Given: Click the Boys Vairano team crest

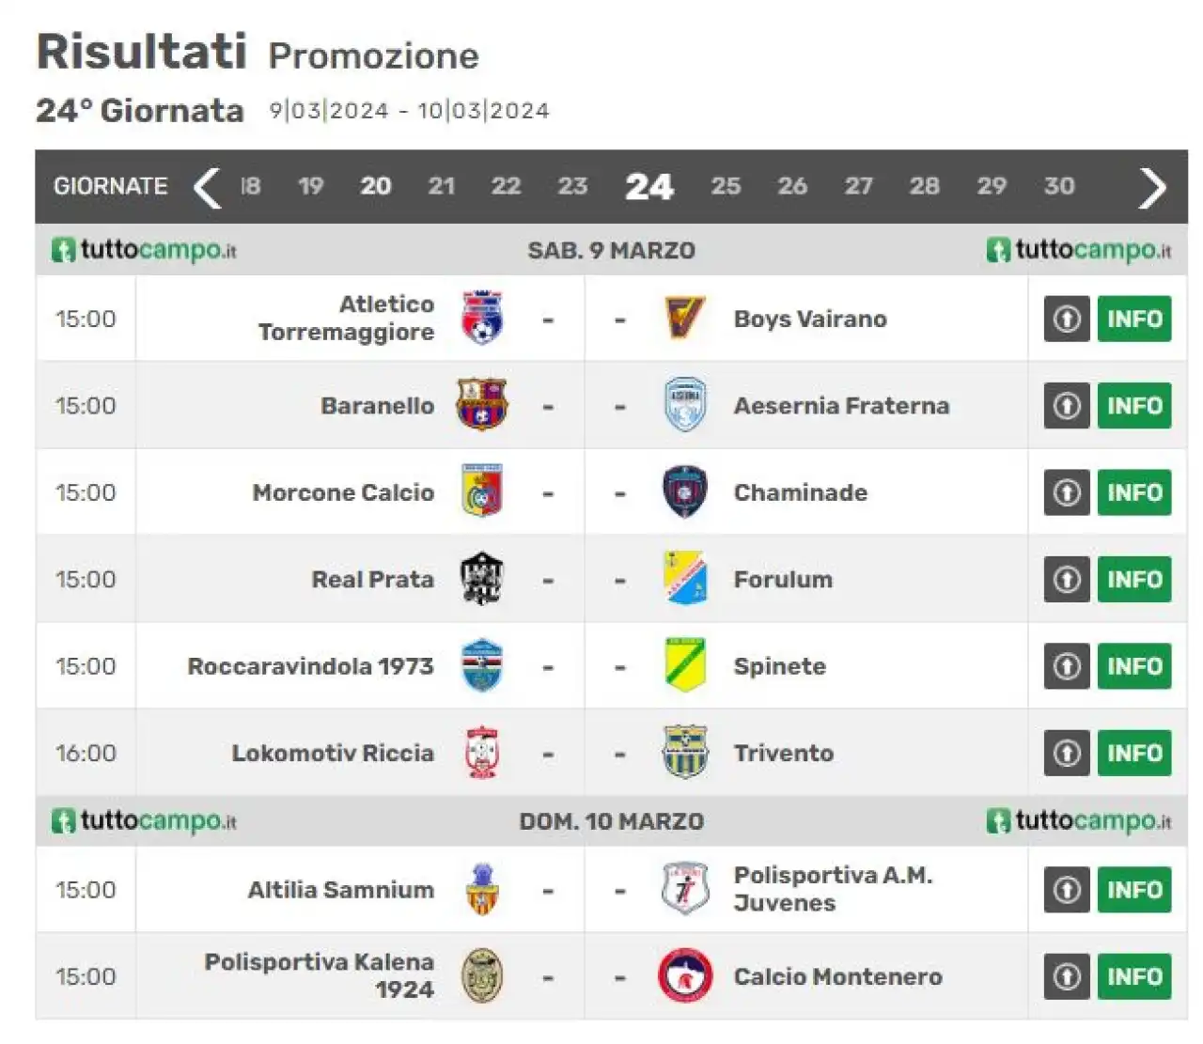Looking at the screenshot, I should click(x=684, y=319).
